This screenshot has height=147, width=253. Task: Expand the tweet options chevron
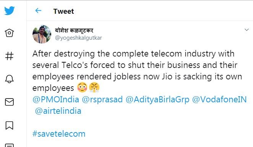click(x=247, y=30)
